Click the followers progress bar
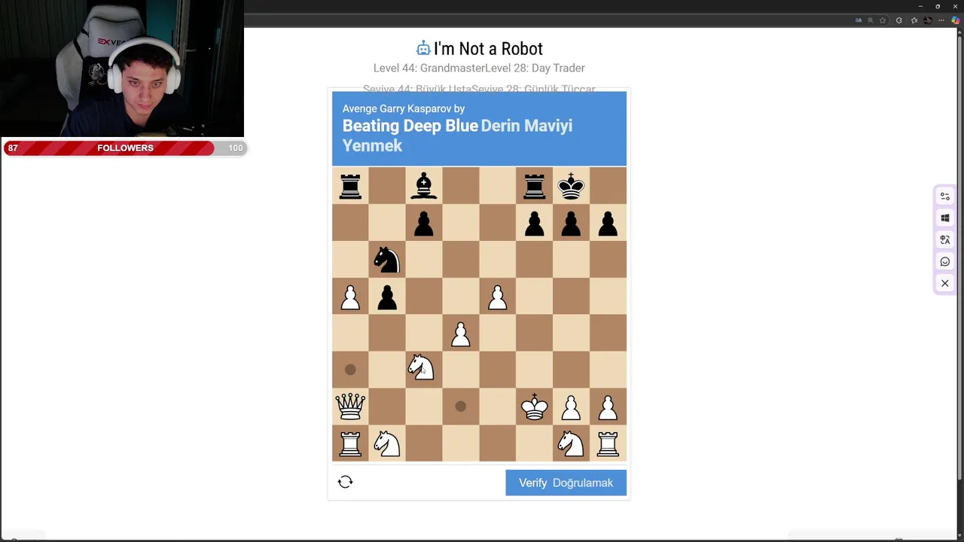Screen dimensions: 964x542 125,148
